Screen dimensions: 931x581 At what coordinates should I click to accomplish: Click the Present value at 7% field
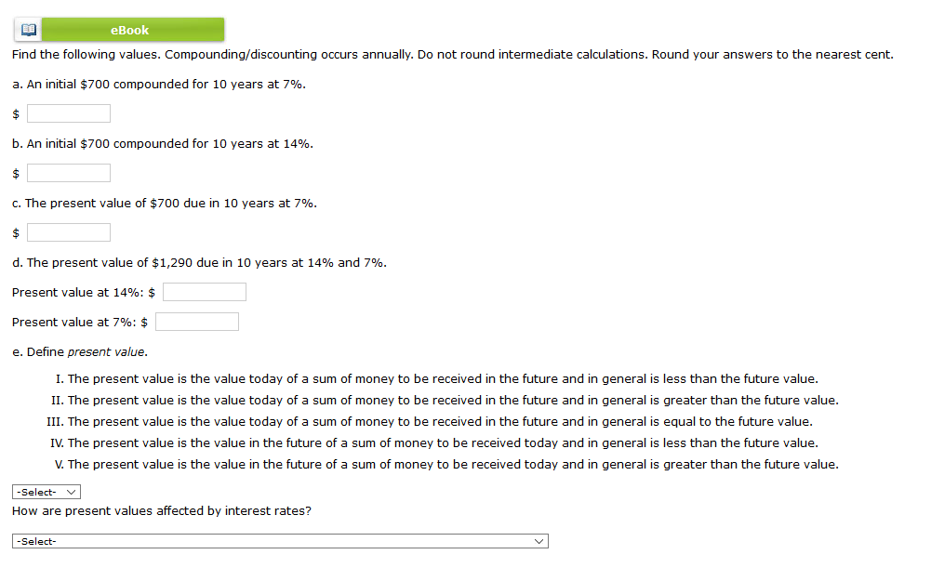click(196, 321)
